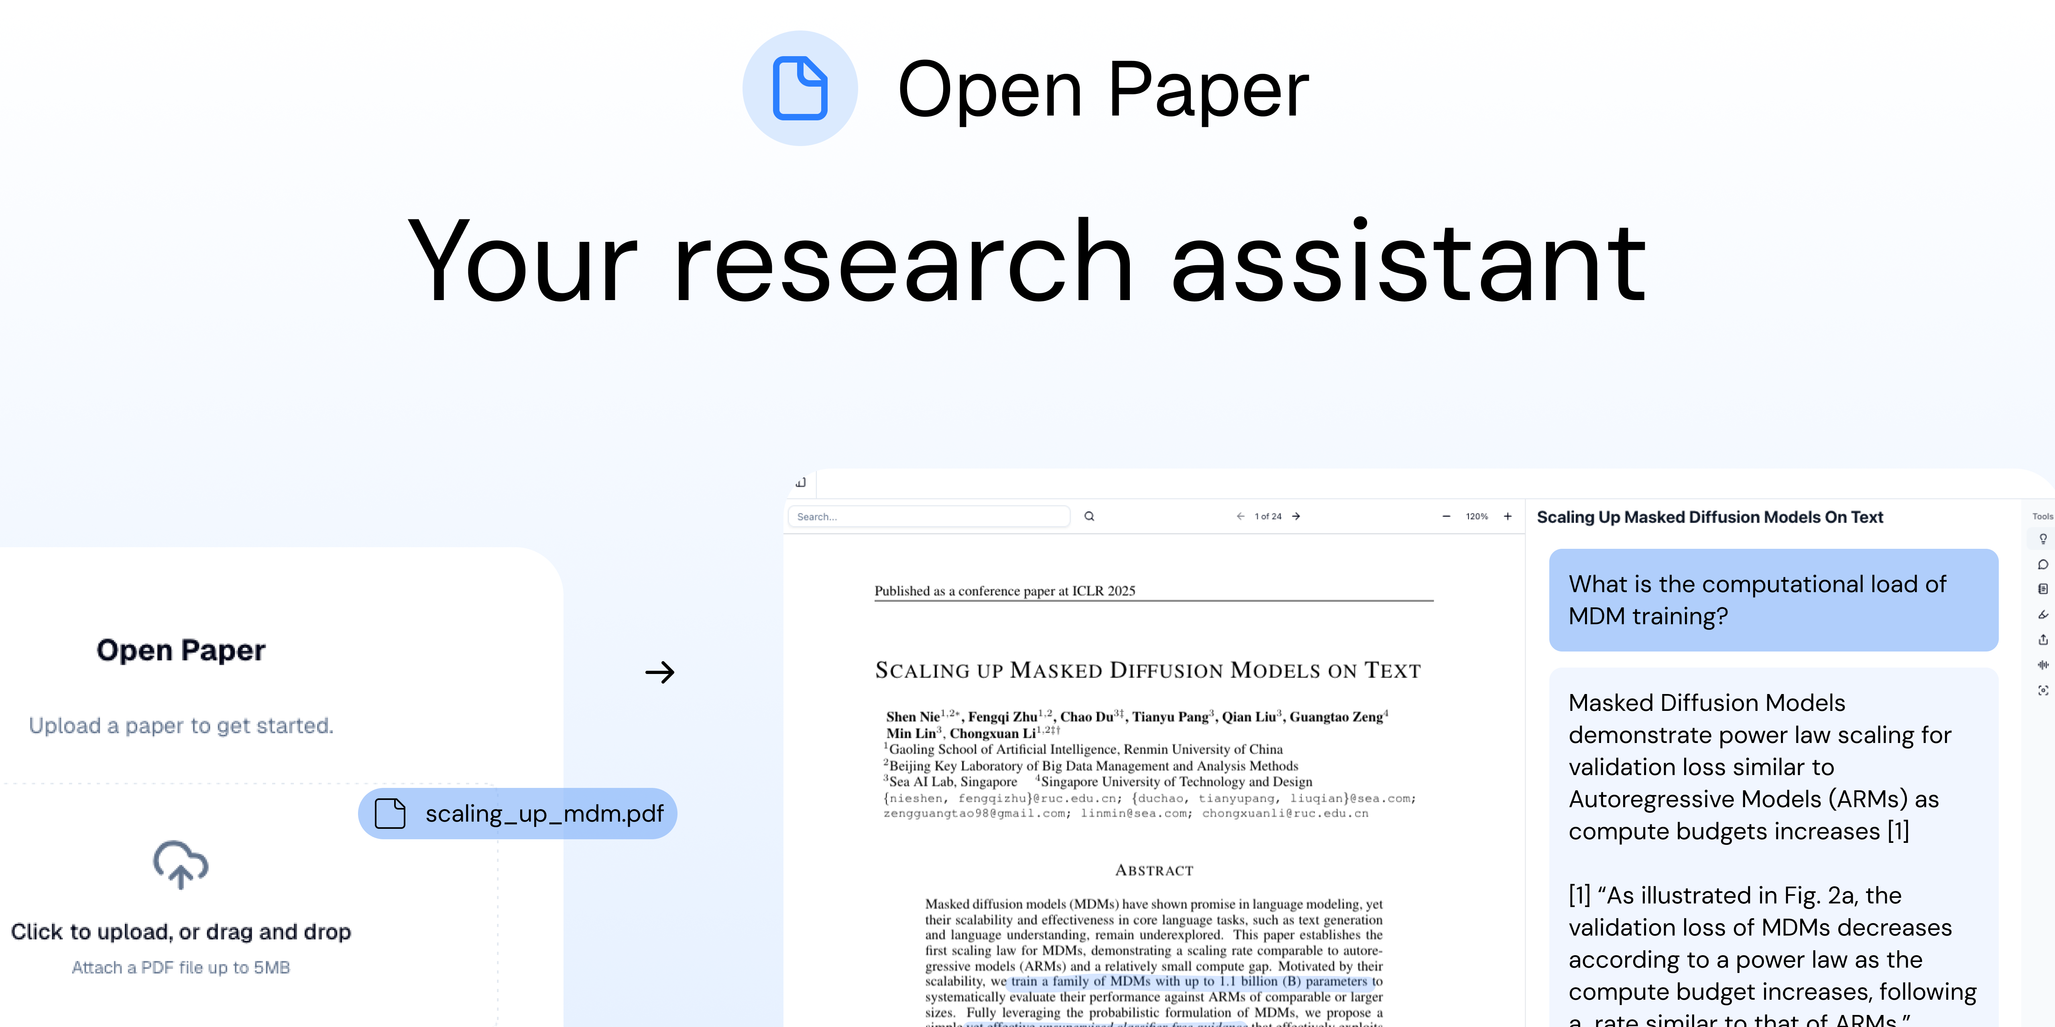Click 'Attach a PDF file up to 5MB'
The height and width of the screenshot is (1027, 2055).
tap(181, 967)
